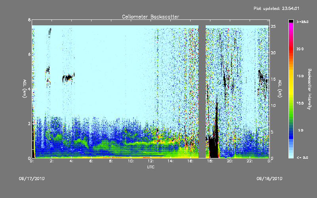The height and width of the screenshot is (198, 317).
Task: Click the '4:' hour tick on time axis
Action: [x=71, y=161]
